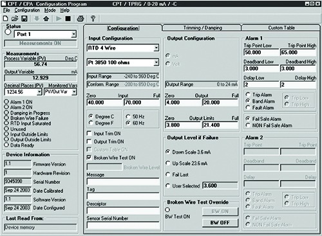Viewport: 322px width, 236px height.
Task: Switch to the Custom Table tab
Action: tap(281, 28)
